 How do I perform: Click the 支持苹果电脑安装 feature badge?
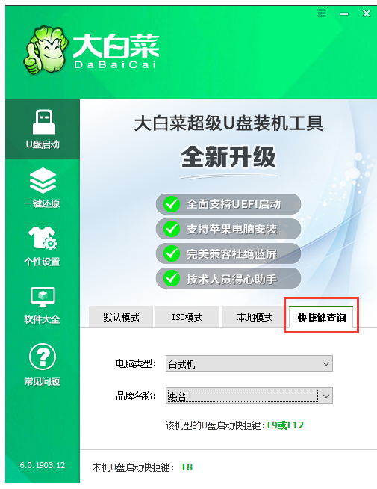(228, 229)
